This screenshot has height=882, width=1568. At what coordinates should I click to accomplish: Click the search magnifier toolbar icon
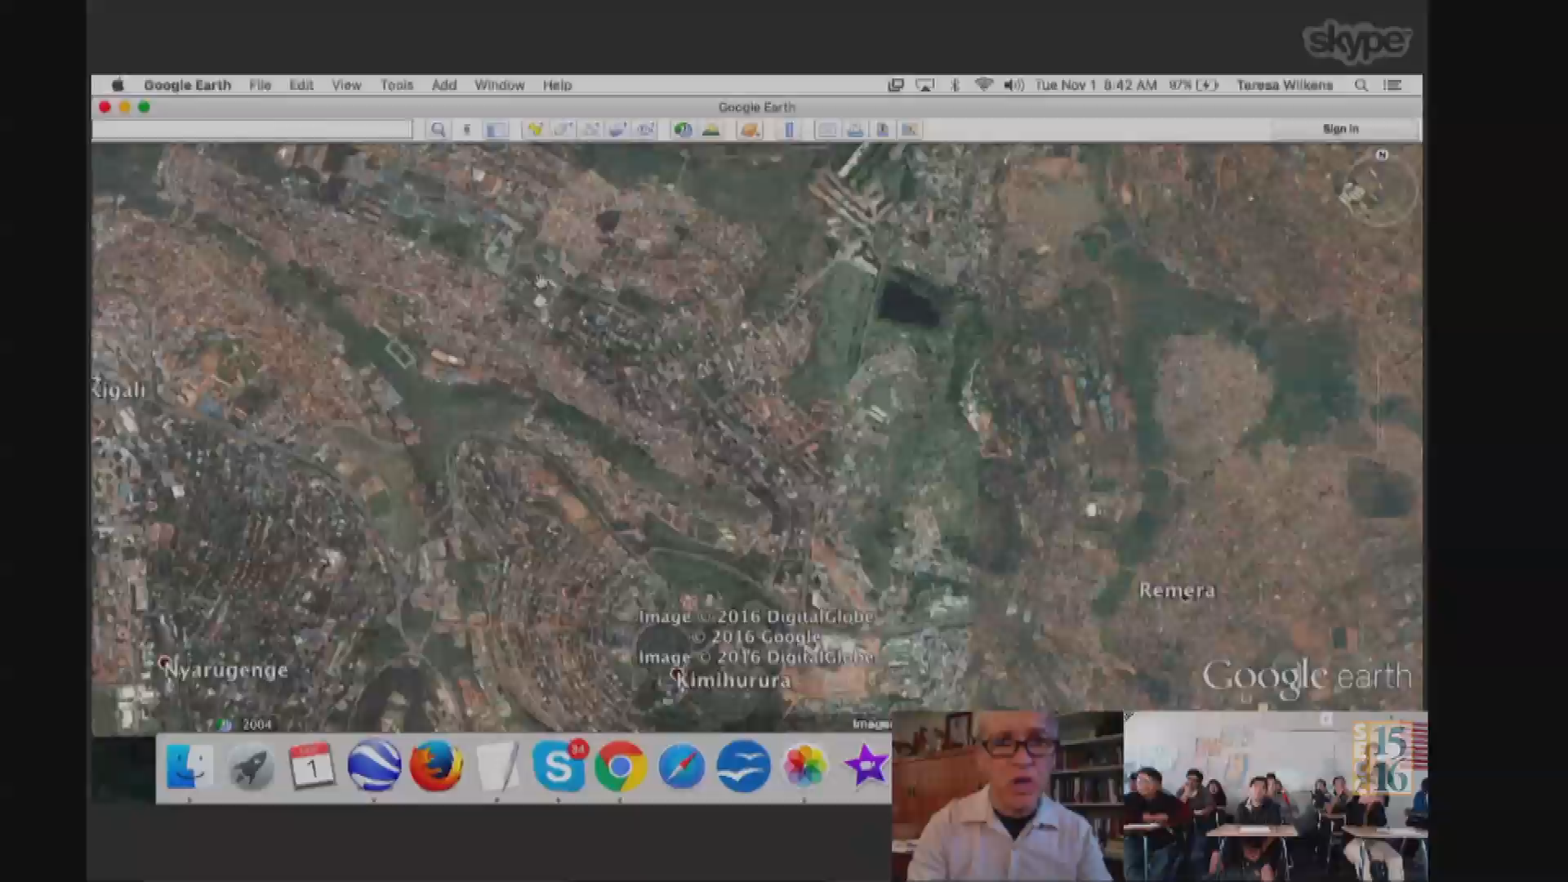click(439, 130)
